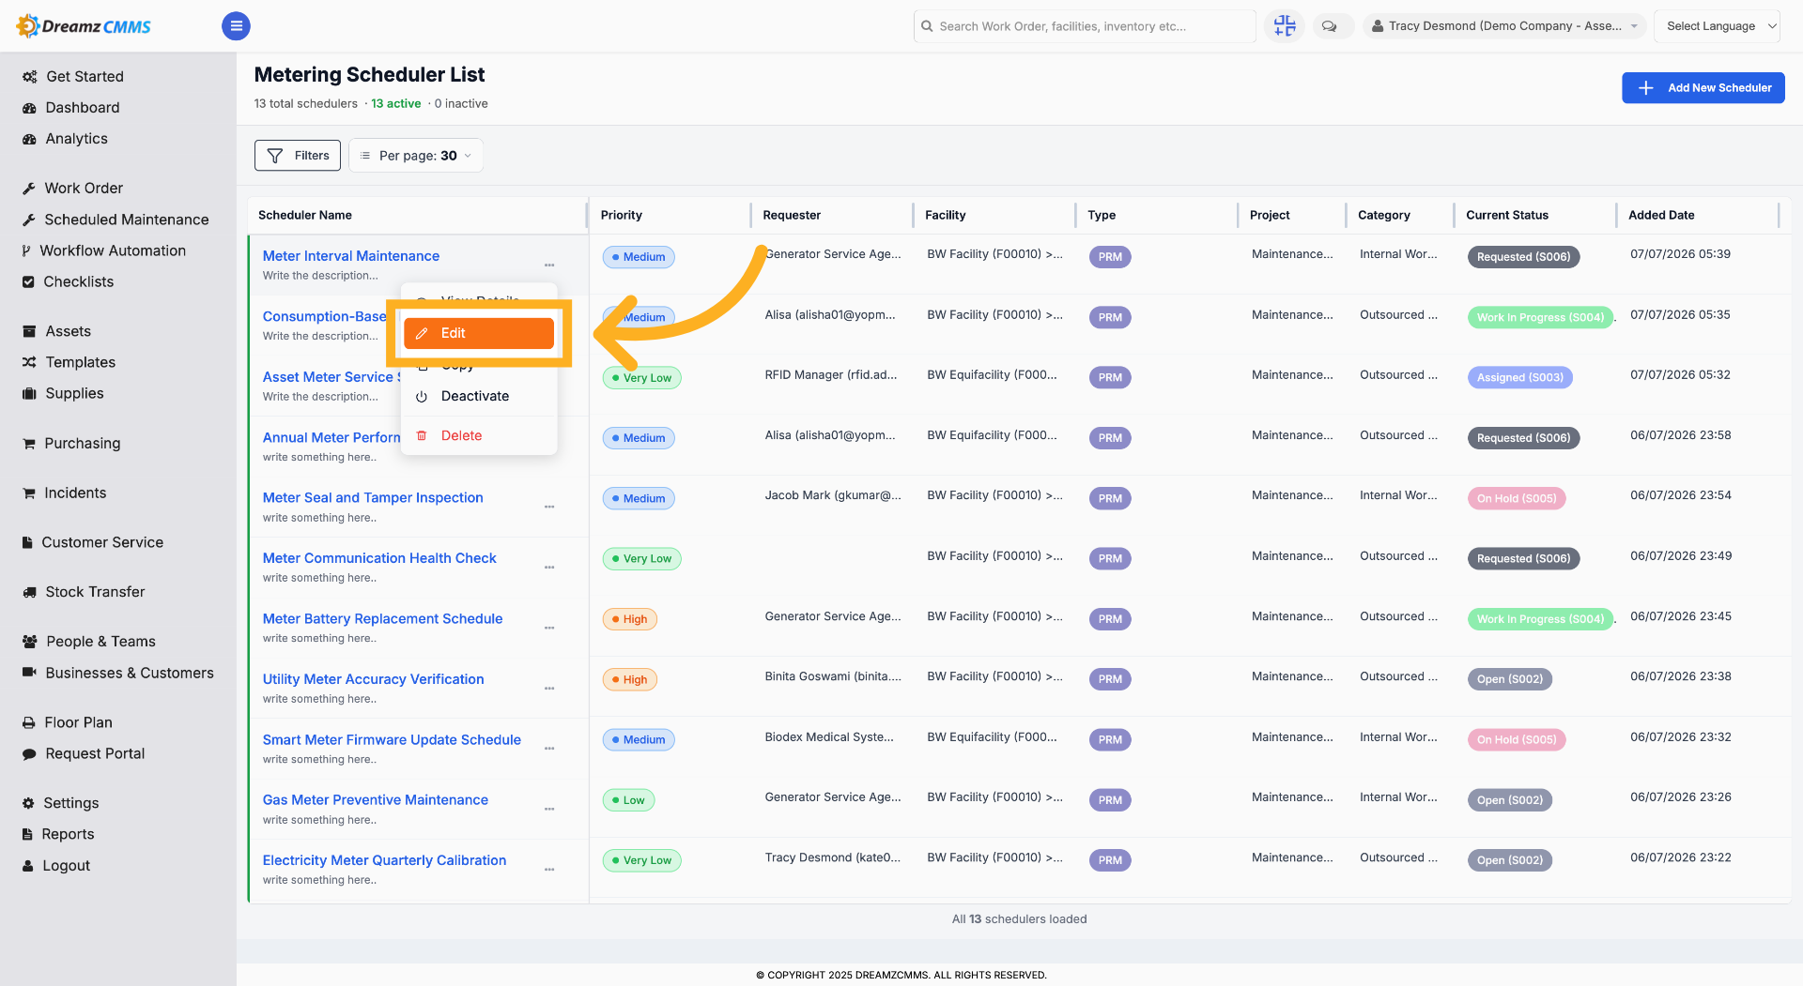
Task: Open the Select Language dropdown
Action: point(1717,26)
